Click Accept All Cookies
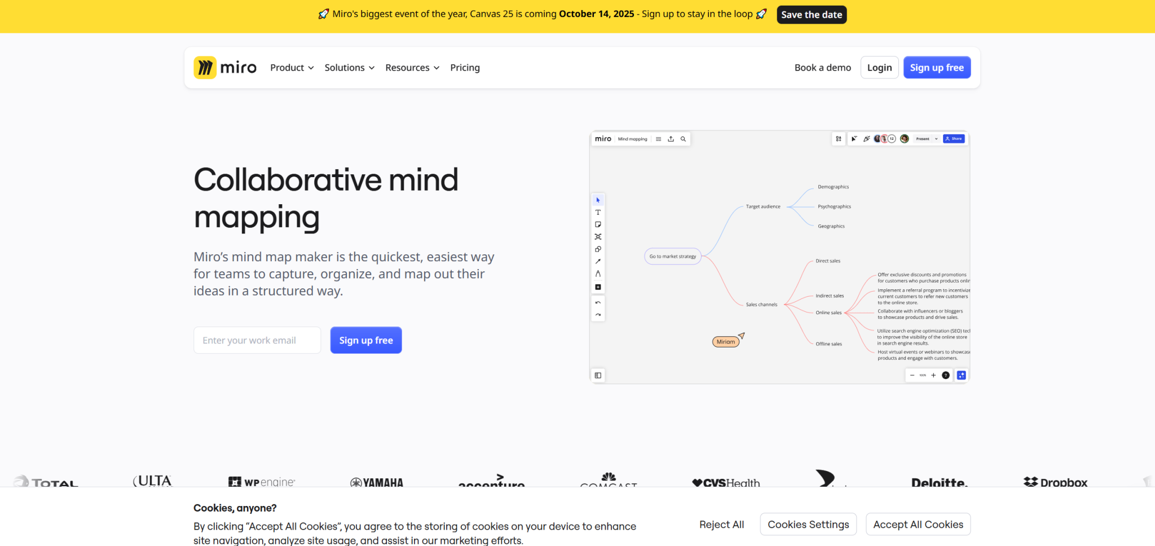This screenshot has width=1155, height=546. click(x=918, y=525)
